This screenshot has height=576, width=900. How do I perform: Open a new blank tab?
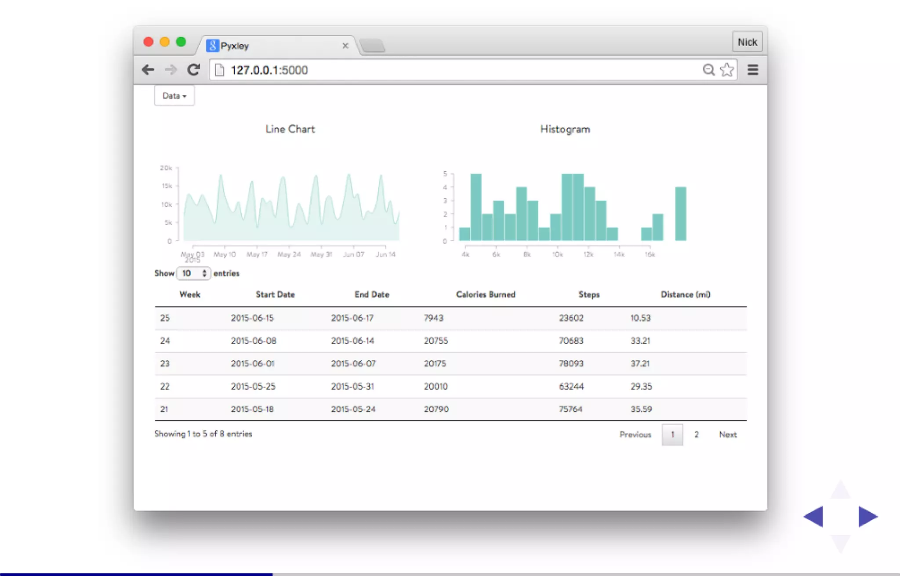[x=373, y=46]
